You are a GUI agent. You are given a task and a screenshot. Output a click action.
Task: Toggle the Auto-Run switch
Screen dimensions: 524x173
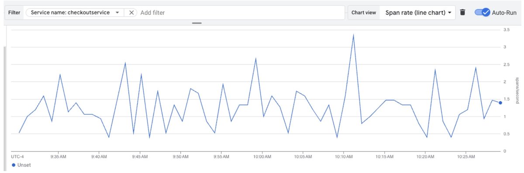pos(483,13)
